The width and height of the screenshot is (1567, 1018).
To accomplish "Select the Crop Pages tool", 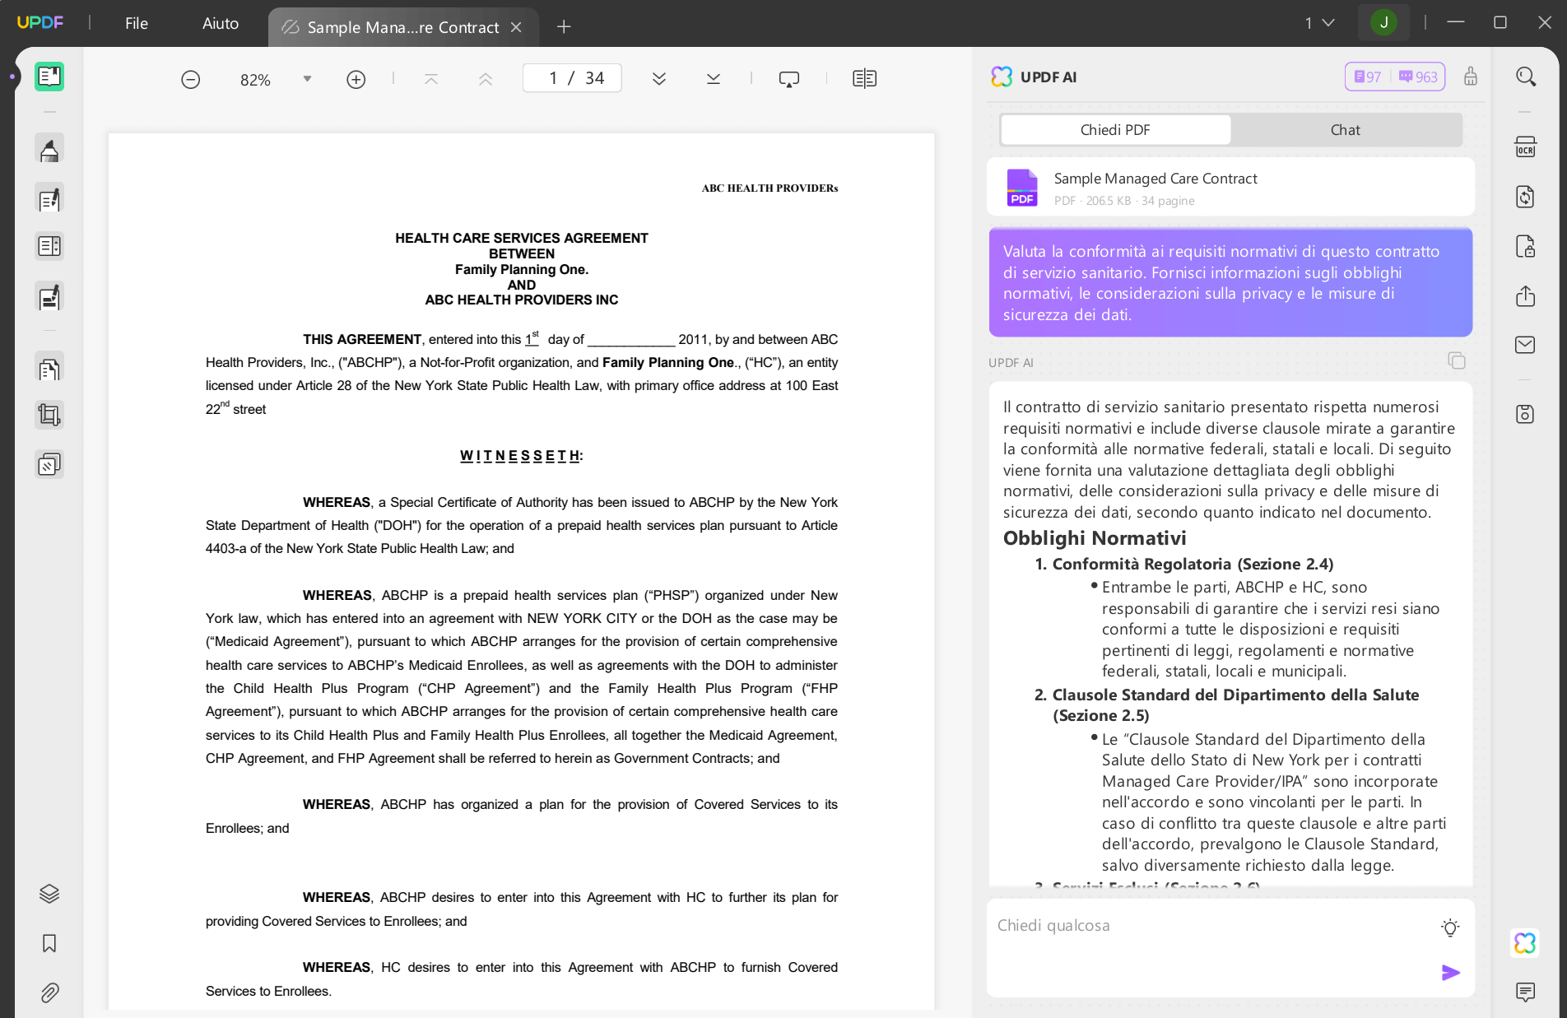I will click(49, 415).
